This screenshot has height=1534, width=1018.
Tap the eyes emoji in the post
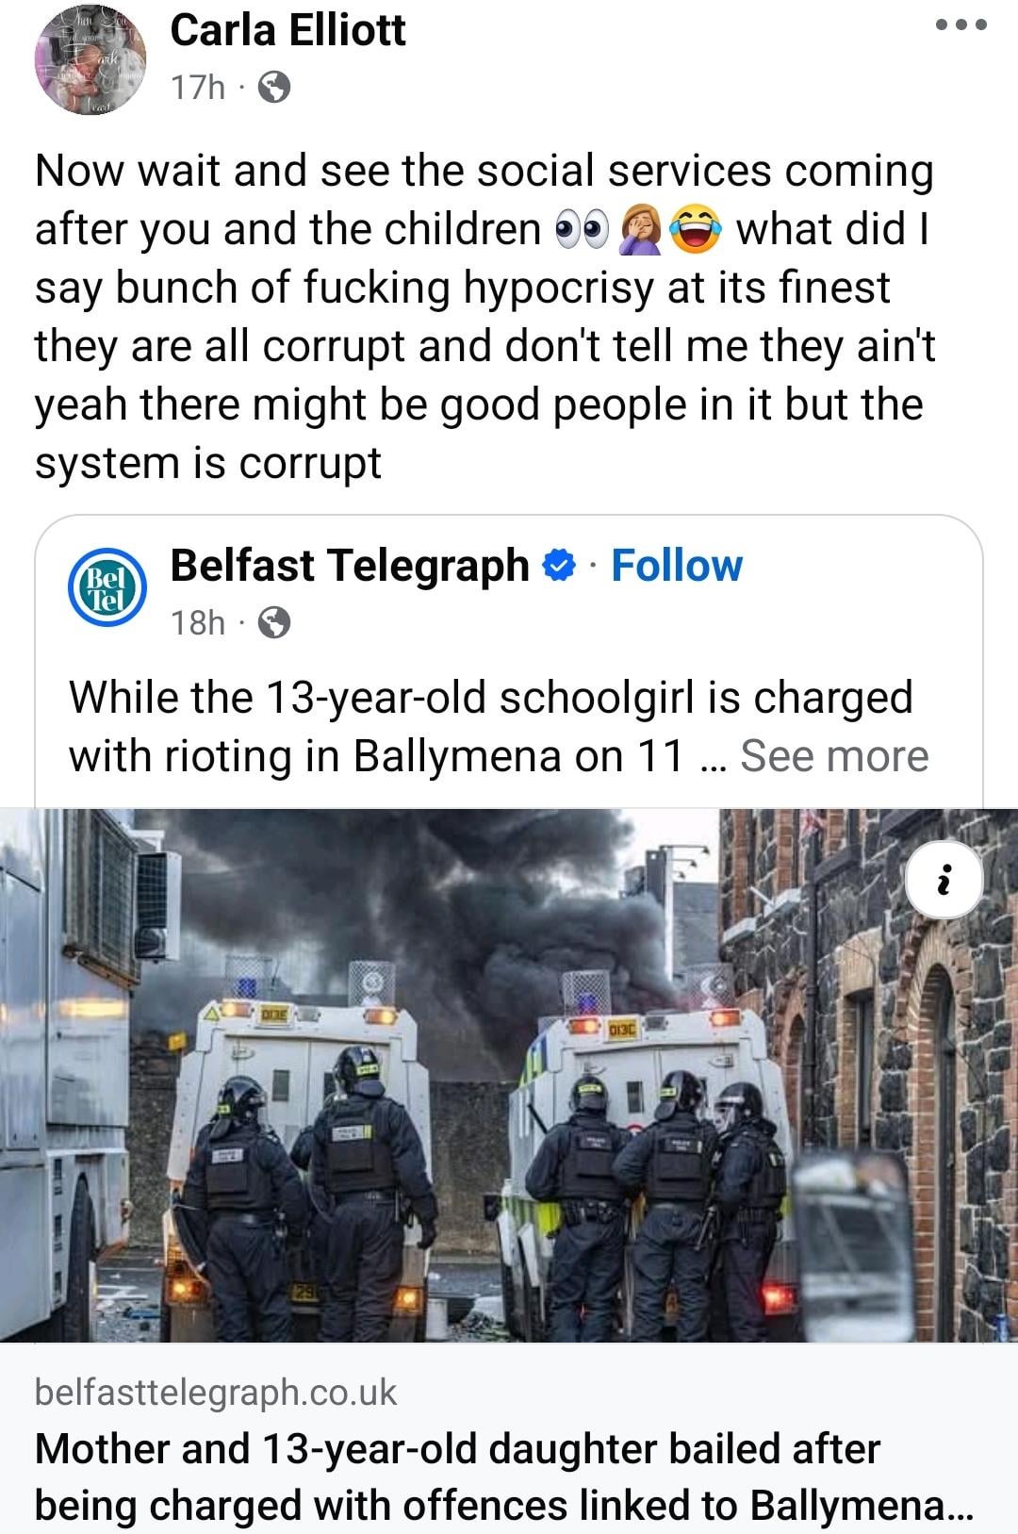point(583,230)
